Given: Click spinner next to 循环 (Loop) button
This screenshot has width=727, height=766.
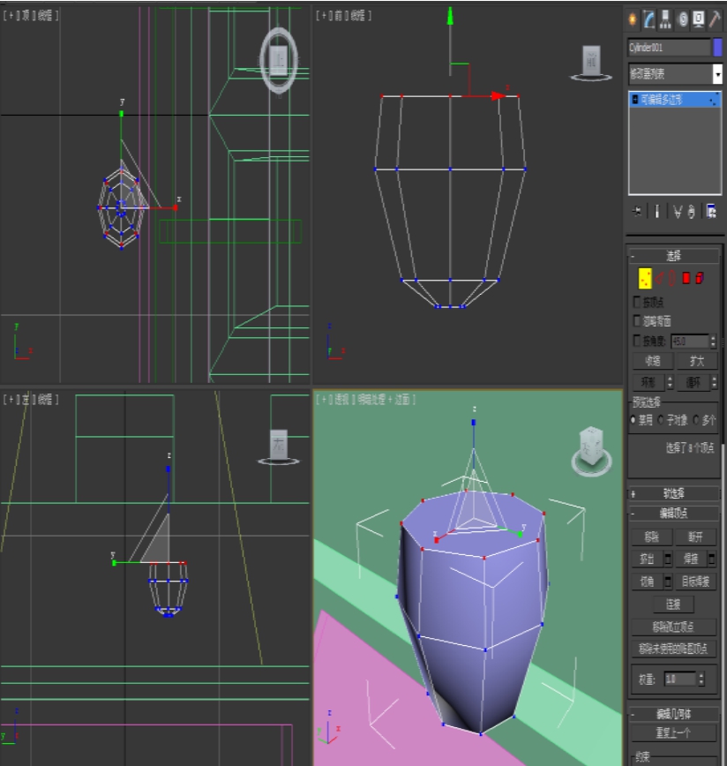Looking at the screenshot, I should (715, 382).
